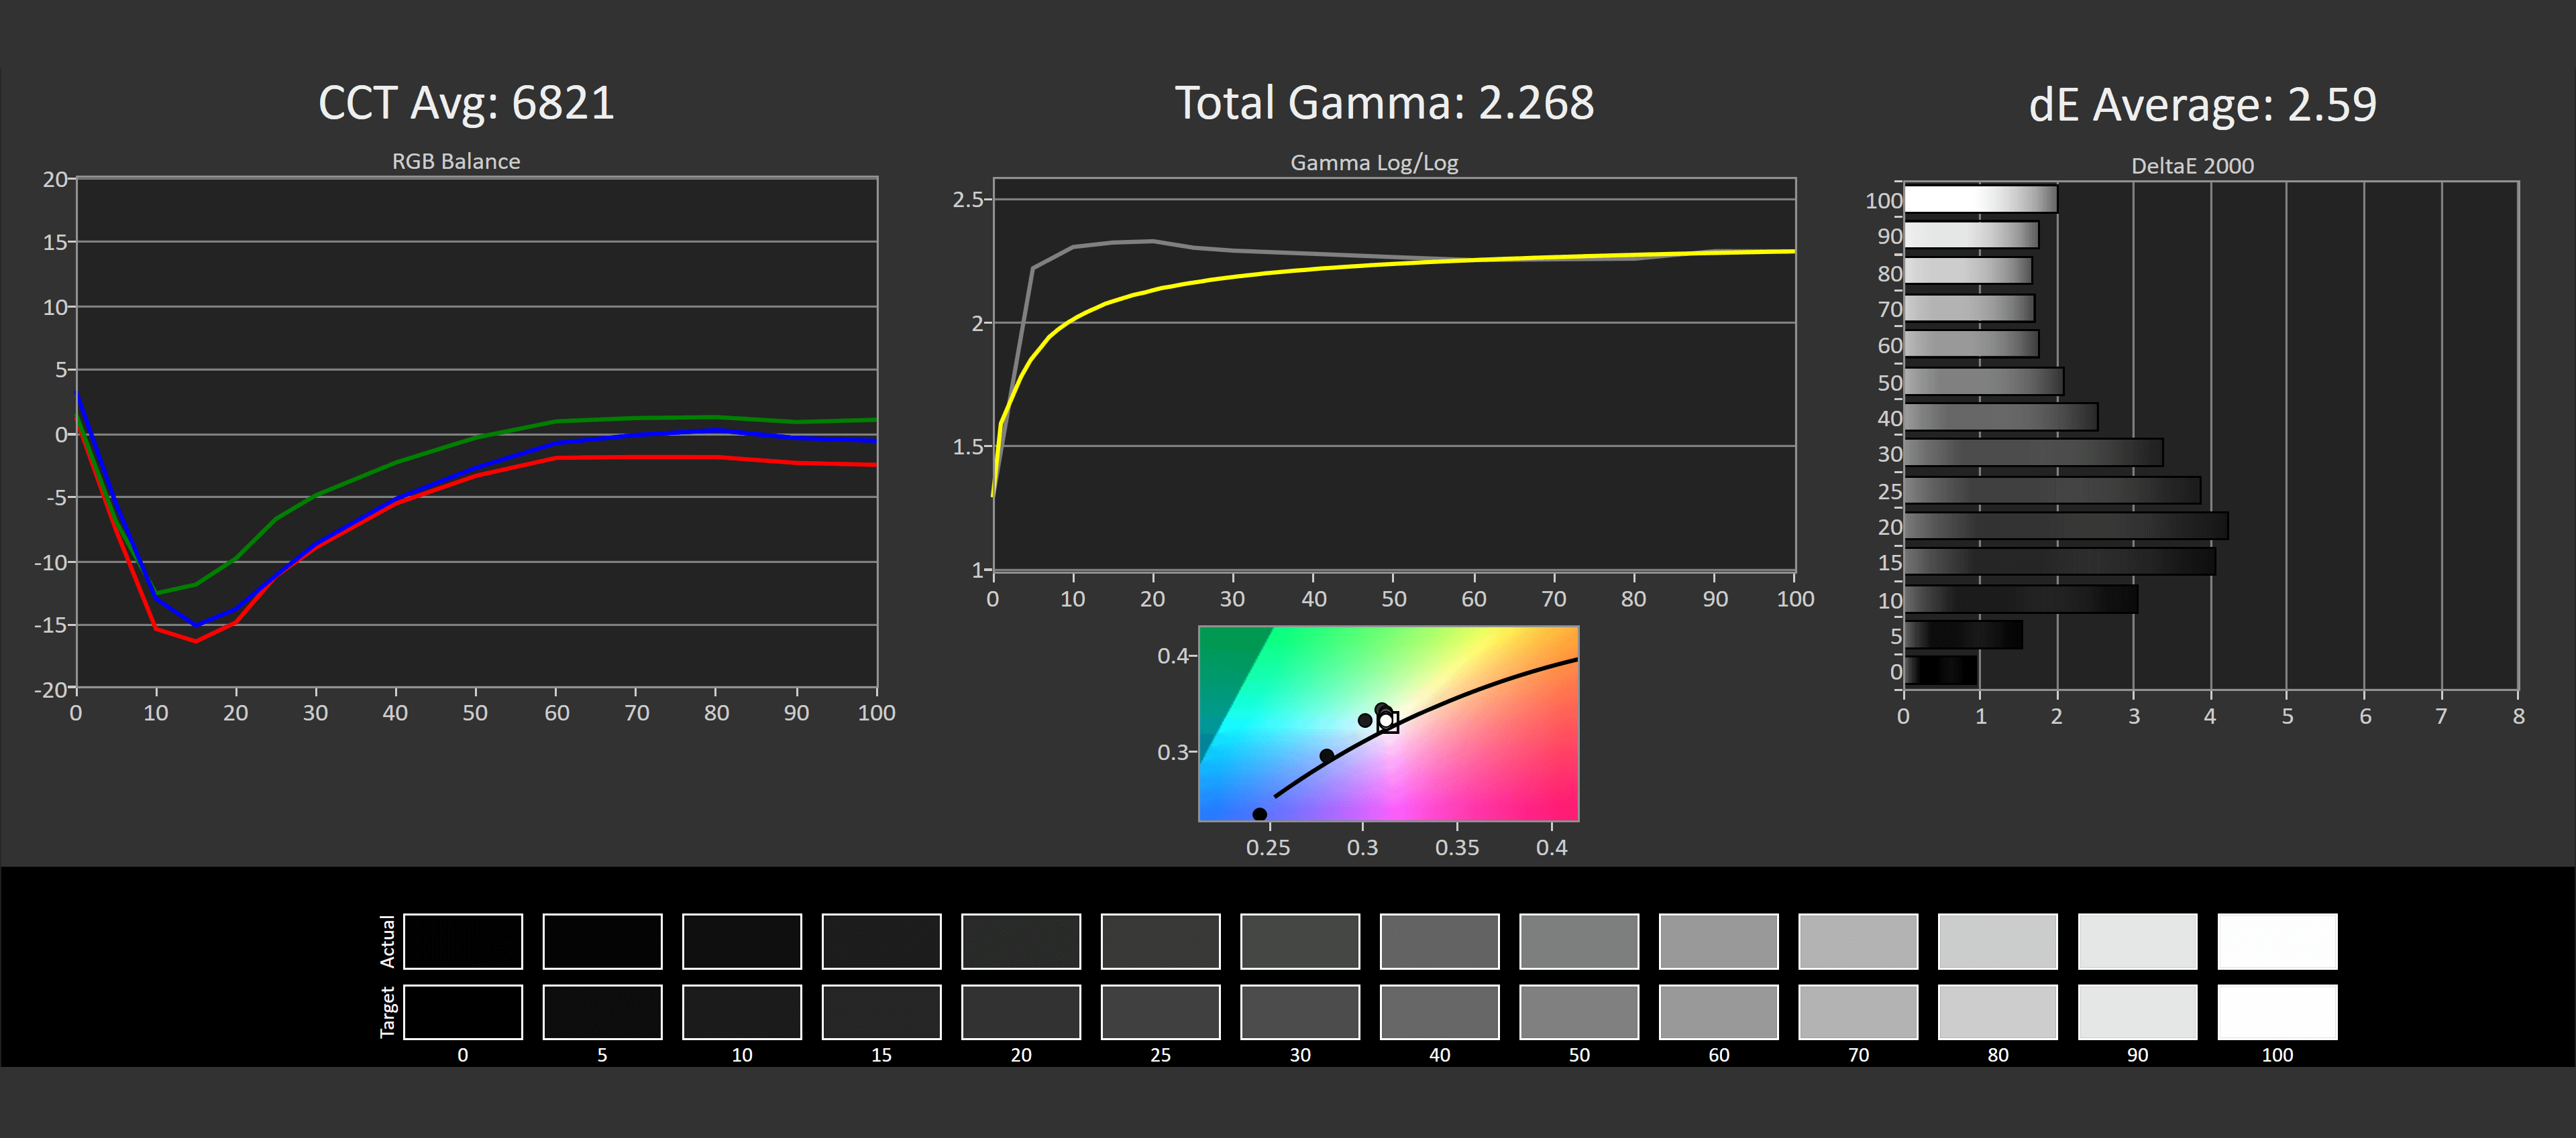2576x1138 pixels.
Task: Select the Actual 80 light gray swatch
Action: (1997, 941)
